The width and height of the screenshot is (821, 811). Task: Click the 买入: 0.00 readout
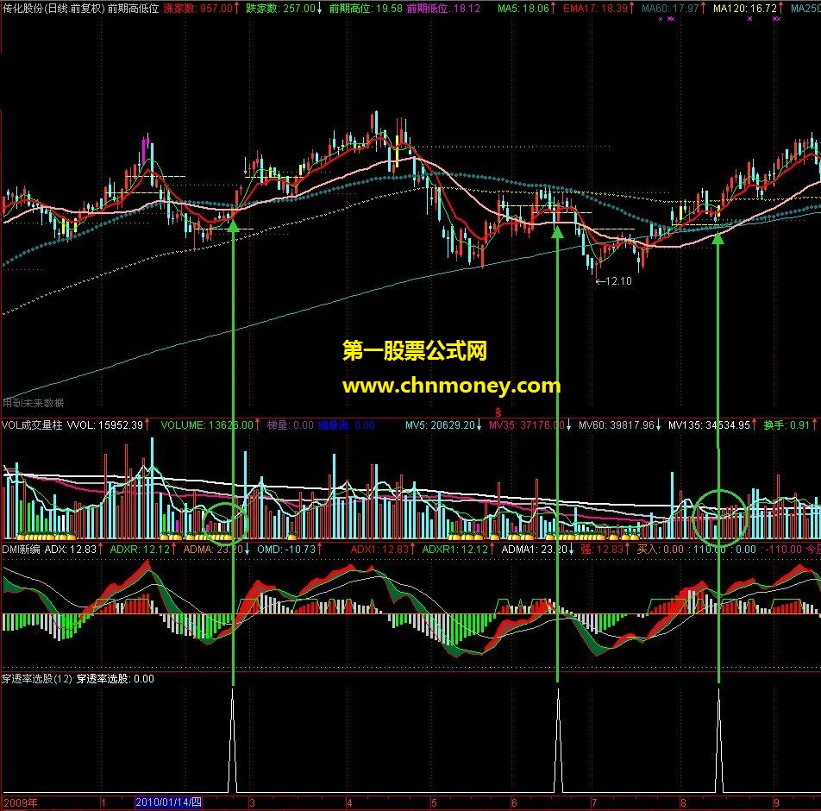click(x=661, y=549)
